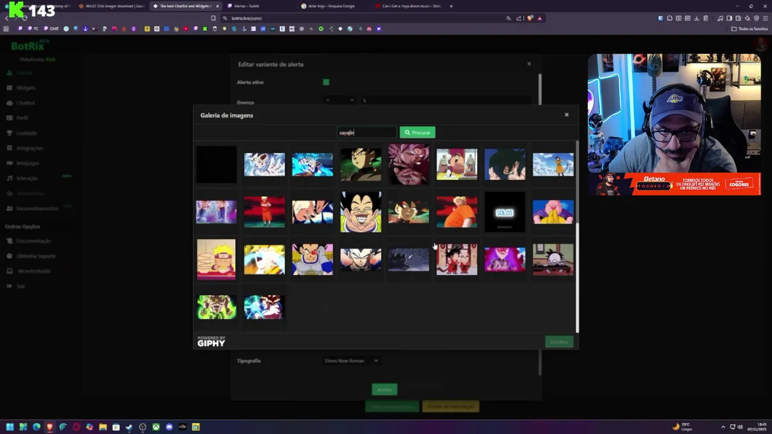
Task: Click the gallery's vertical scrollbar
Action: tap(577, 277)
